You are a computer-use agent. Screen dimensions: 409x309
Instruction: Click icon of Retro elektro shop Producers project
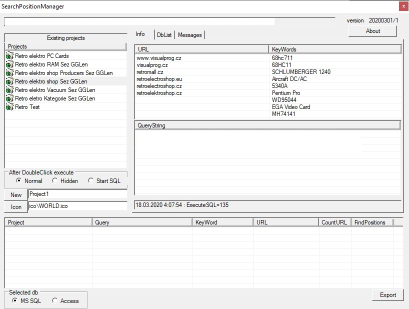tap(9, 73)
